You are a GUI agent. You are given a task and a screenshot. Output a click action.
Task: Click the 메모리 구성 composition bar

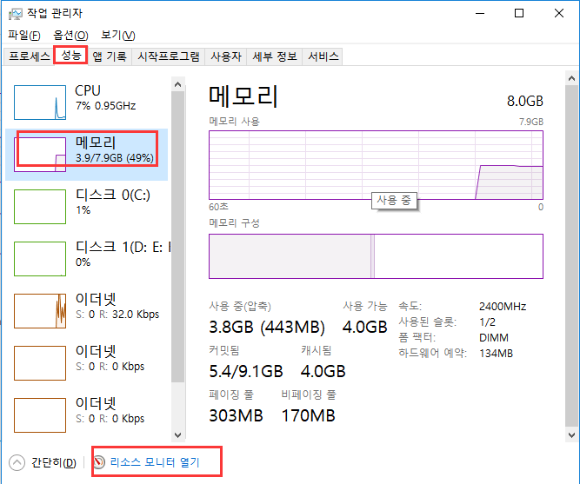(376, 256)
